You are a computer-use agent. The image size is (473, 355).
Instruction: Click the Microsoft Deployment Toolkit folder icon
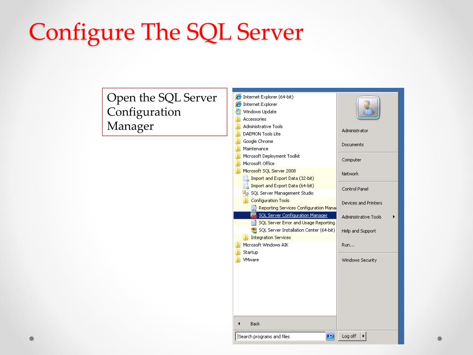(x=238, y=156)
